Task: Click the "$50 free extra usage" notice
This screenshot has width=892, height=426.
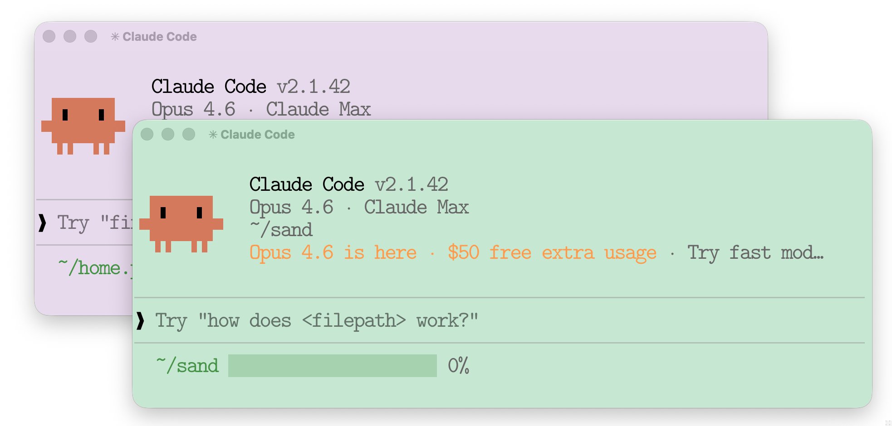Action: (x=552, y=252)
